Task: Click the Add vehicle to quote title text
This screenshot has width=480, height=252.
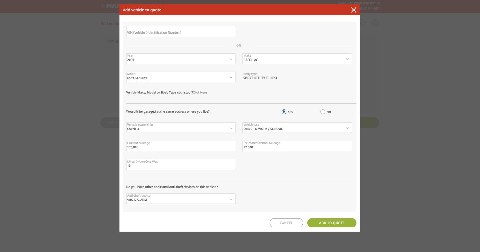Action: tap(142, 10)
